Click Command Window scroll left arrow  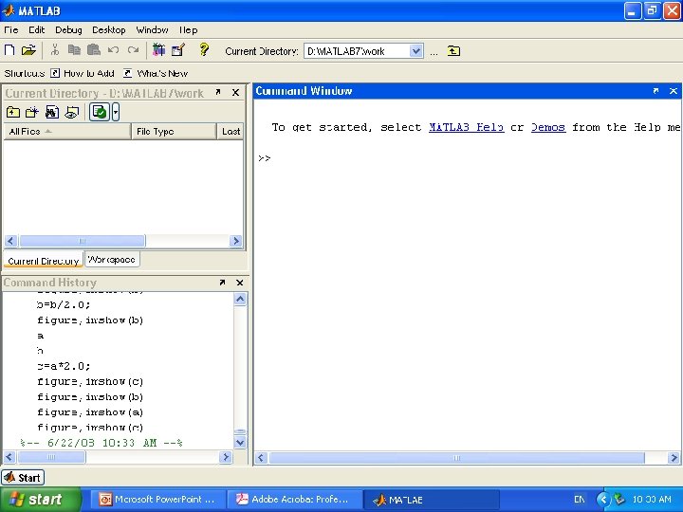click(261, 458)
